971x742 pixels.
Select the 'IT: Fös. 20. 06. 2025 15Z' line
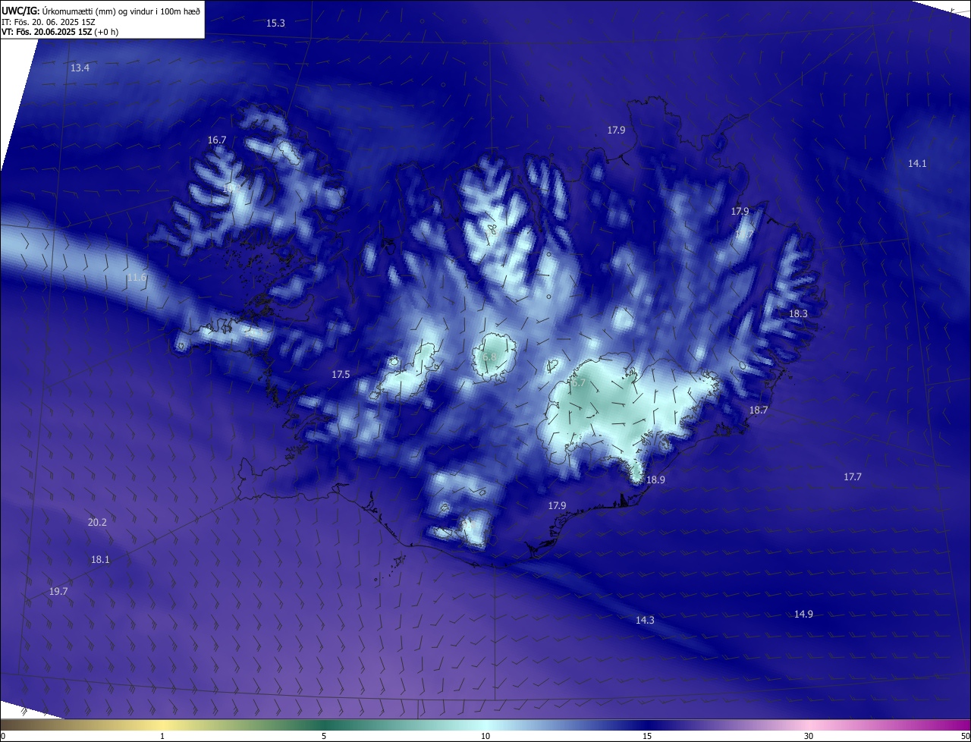click(48, 21)
